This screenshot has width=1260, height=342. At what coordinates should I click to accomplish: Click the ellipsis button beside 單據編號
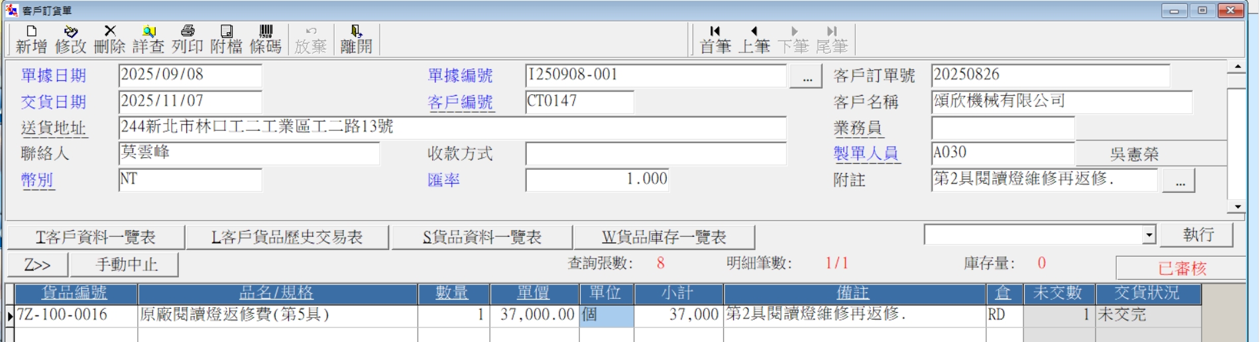[807, 77]
